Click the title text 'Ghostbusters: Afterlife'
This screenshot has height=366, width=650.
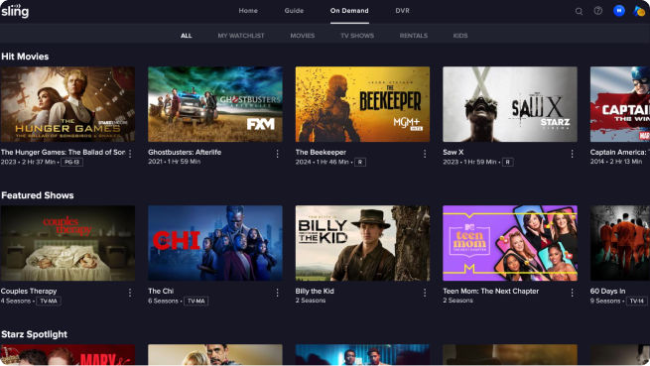(185, 152)
